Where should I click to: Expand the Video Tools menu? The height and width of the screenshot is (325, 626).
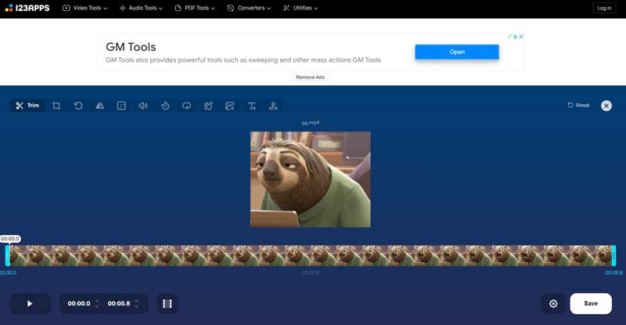tap(85, 8)
